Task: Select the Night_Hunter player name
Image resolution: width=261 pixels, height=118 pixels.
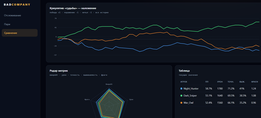Action: pyautogui.click(x=191, y=89)
